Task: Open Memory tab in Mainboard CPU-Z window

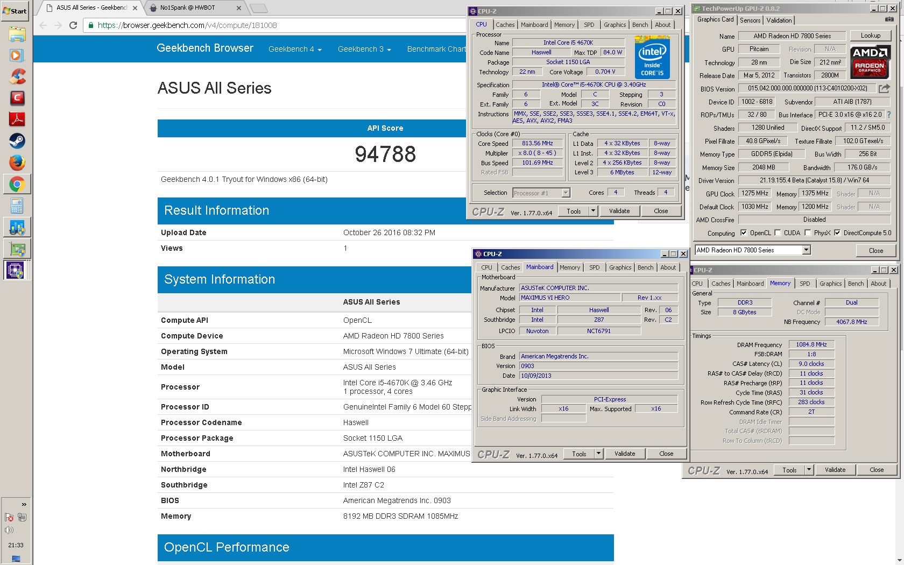Action: coord(570,267)
